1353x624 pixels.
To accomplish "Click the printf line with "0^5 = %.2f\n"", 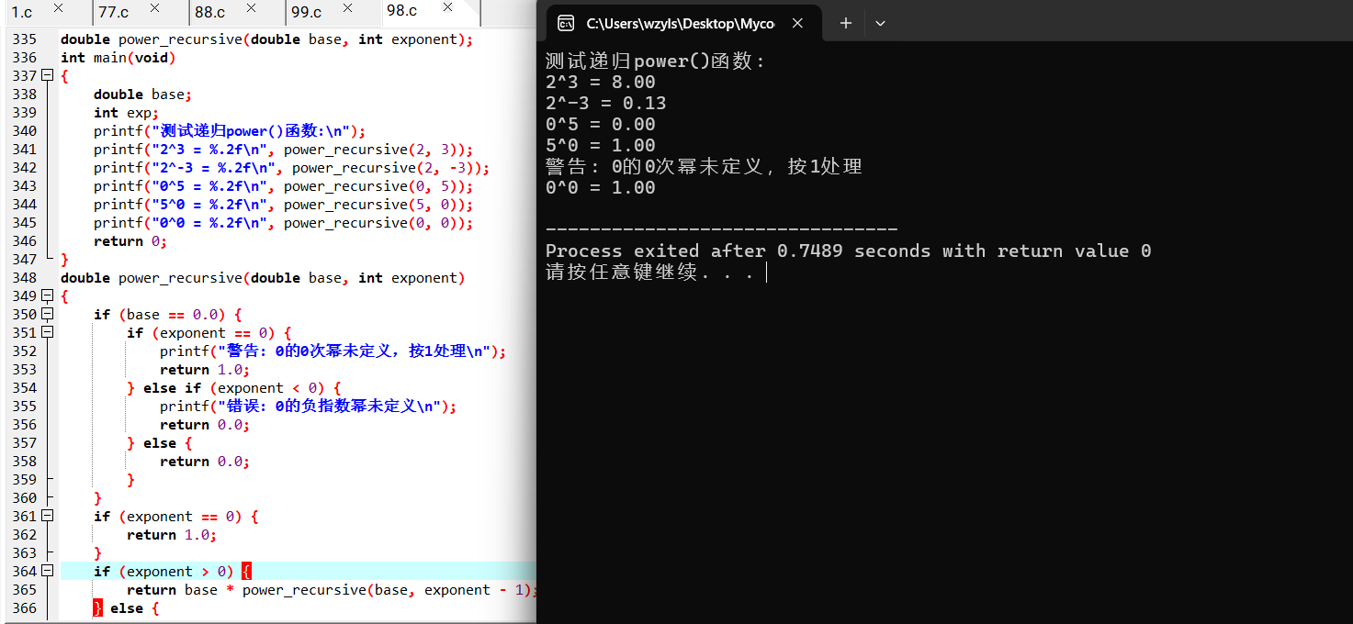I will pyautogui.click(x=283, y=186).
